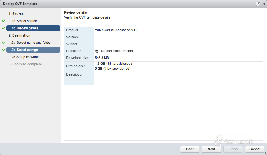Image resolution: width=267 pixels, height=155 pixels.
Task: Click the Version row label
Action: [x=72, y=37]
